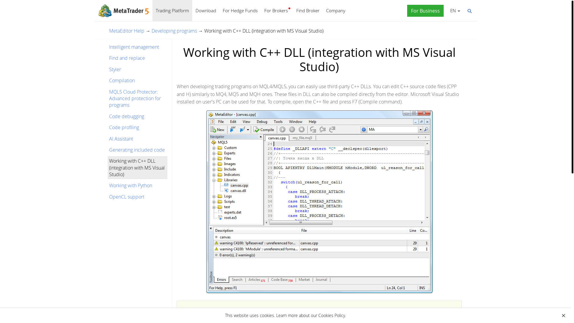Image resolution: width=574 pixels, height=323 pixels.
Task: Click the Pause debugging icon
Action: 292,129
